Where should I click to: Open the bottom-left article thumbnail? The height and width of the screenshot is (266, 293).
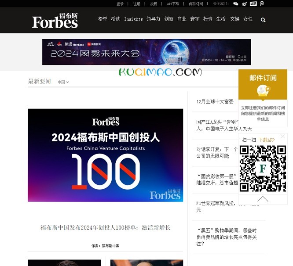click(x=65, y=262)
